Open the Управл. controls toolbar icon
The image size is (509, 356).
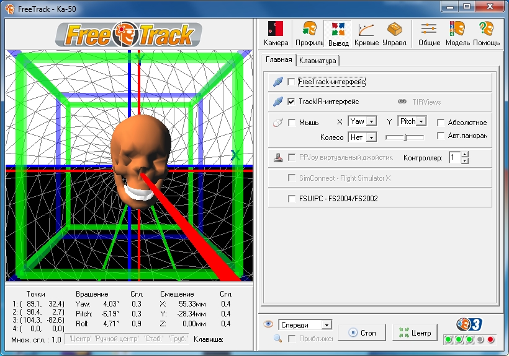coord(395,33)
